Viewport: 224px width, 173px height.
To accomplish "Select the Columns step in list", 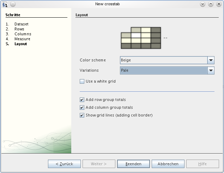I will [23, 34].
